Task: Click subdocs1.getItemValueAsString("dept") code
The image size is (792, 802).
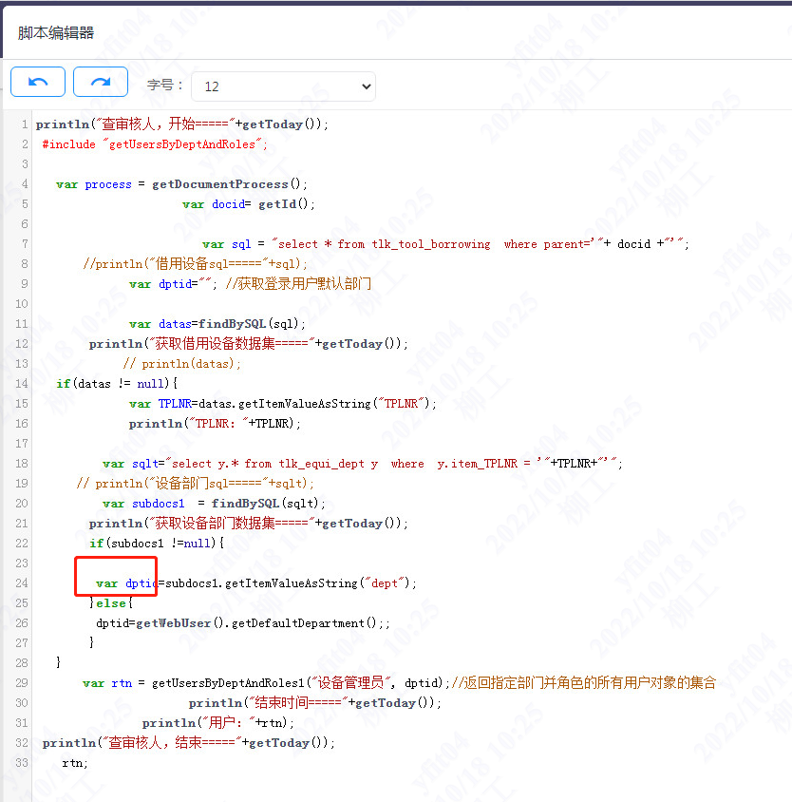Action: (x=291, y=583)
